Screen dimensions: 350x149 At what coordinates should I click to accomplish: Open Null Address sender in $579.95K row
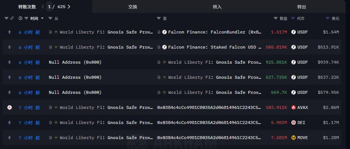pyautogui.click(x=75, y=92)
